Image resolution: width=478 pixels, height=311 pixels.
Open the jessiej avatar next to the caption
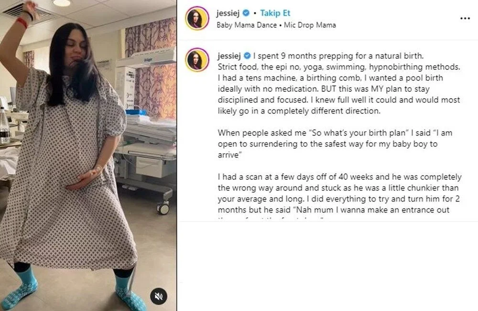197,59
